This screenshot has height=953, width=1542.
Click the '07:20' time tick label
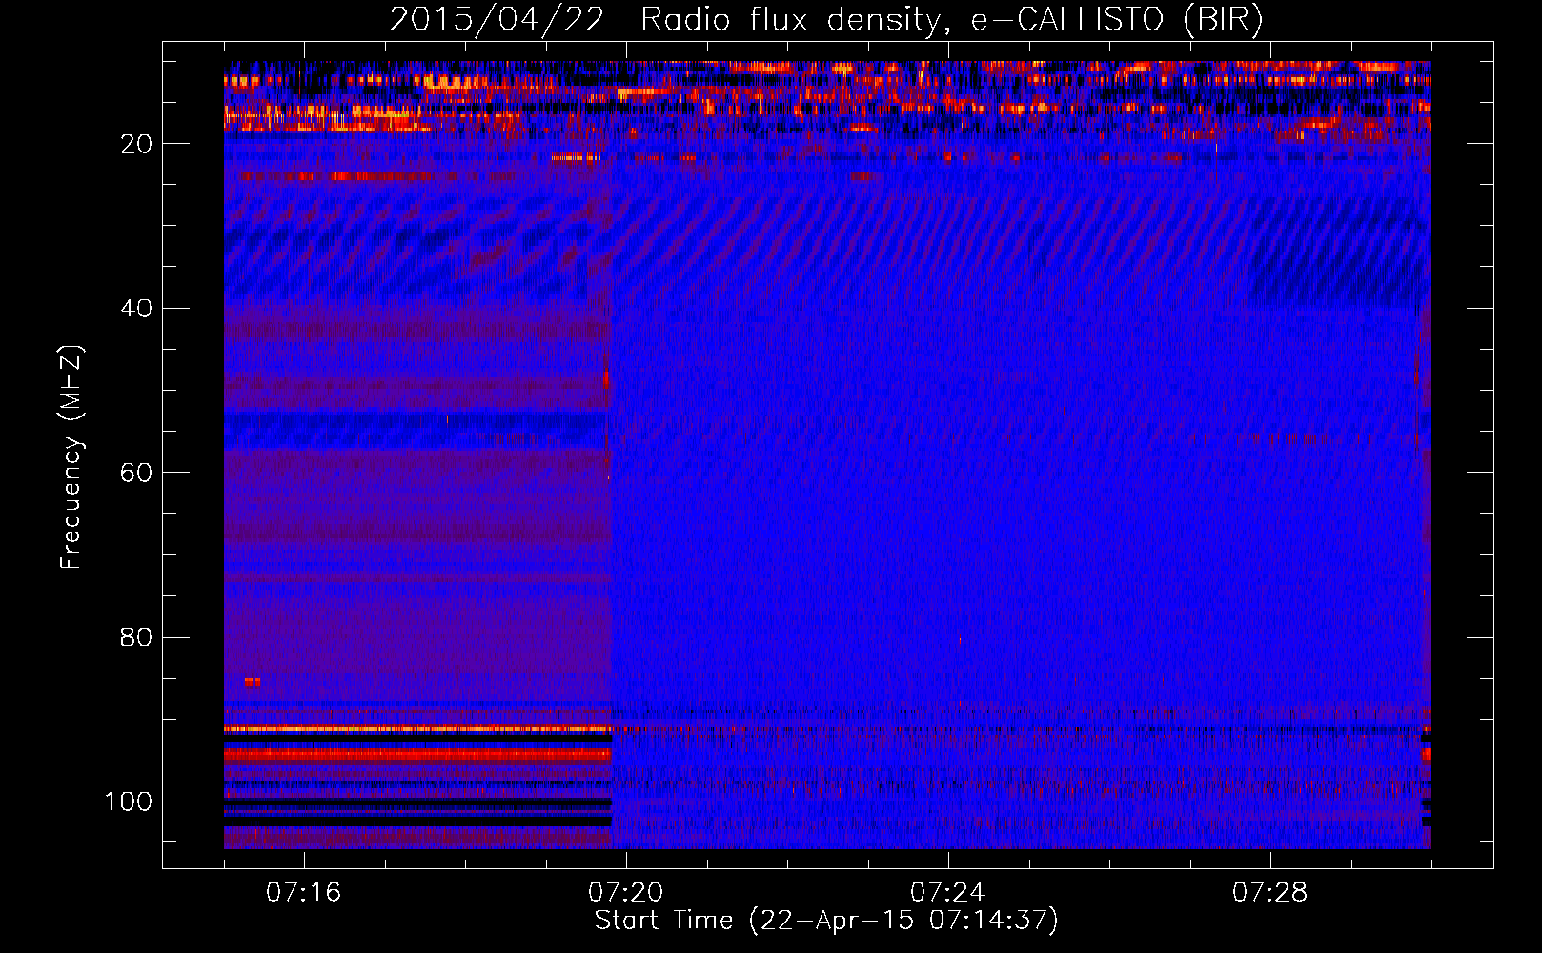[625, 893]
